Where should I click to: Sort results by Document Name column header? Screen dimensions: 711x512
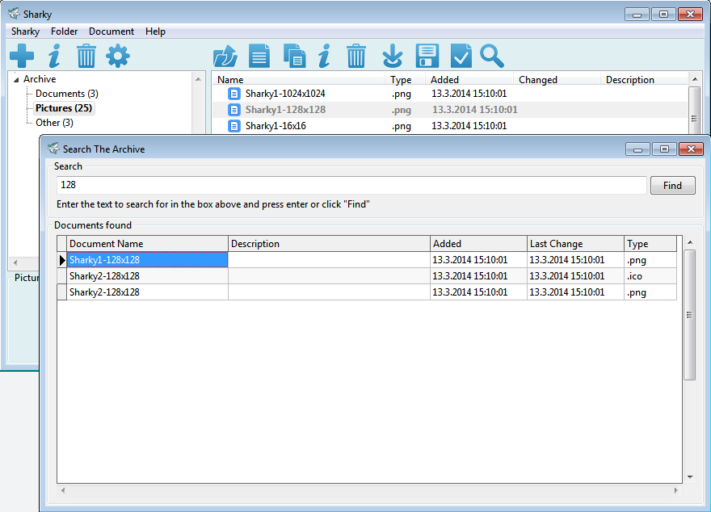point(147,244)
